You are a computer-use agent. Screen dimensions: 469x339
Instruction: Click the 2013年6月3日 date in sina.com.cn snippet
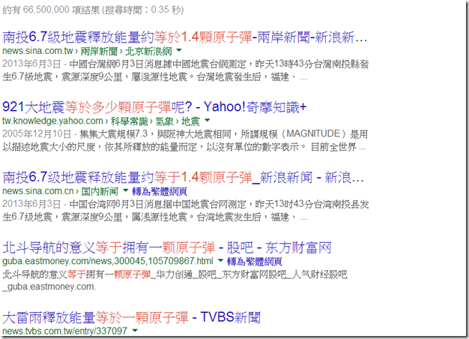pos(31,204)
